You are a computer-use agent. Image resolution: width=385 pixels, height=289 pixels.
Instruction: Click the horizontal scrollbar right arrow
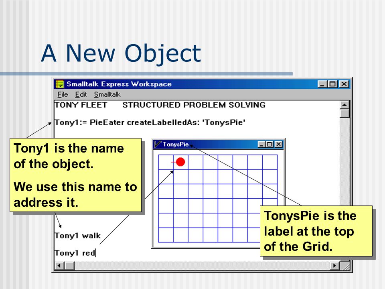click(x=334, y=266)
